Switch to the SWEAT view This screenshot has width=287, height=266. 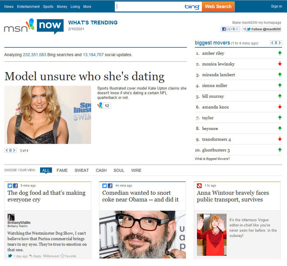tap(82, 170)
